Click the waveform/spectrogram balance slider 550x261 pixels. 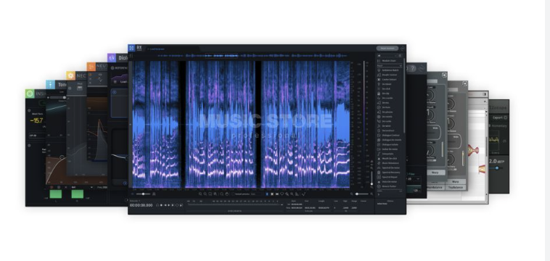coord(144,194)
